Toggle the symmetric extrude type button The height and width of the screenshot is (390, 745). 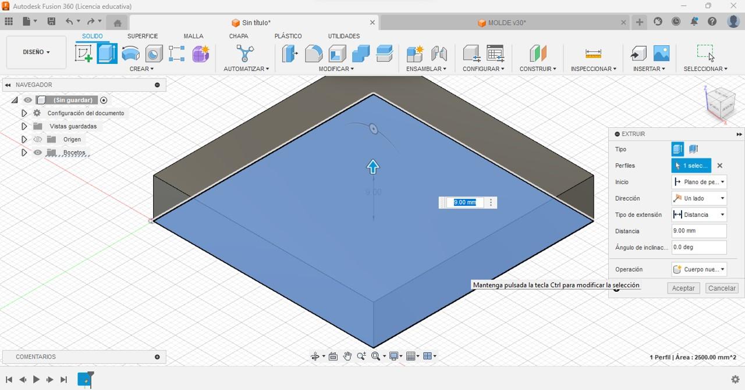point(693,149)
